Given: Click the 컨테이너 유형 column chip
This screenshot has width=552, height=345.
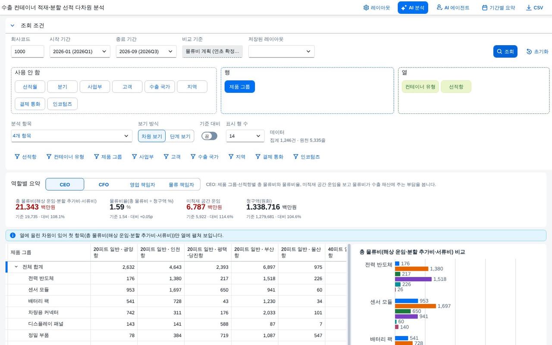Looking at the screenshot, I should 420,87.
